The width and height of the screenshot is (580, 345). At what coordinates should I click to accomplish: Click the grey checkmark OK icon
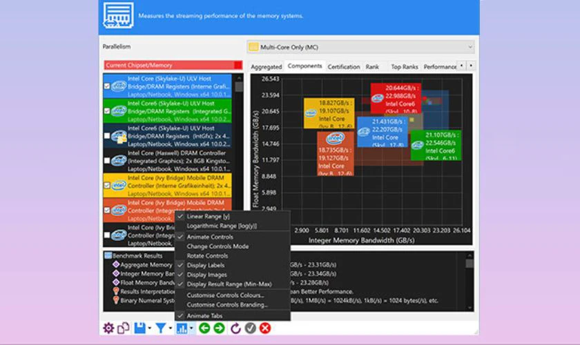click(251, 328)
